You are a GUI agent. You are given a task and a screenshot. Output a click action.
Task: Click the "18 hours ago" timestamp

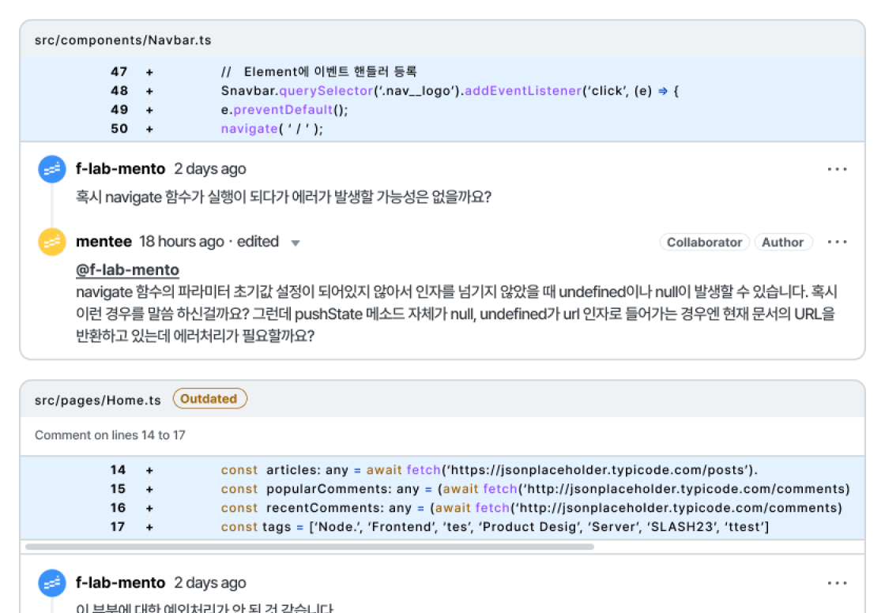pyautogui.click(x=182, y=242)
